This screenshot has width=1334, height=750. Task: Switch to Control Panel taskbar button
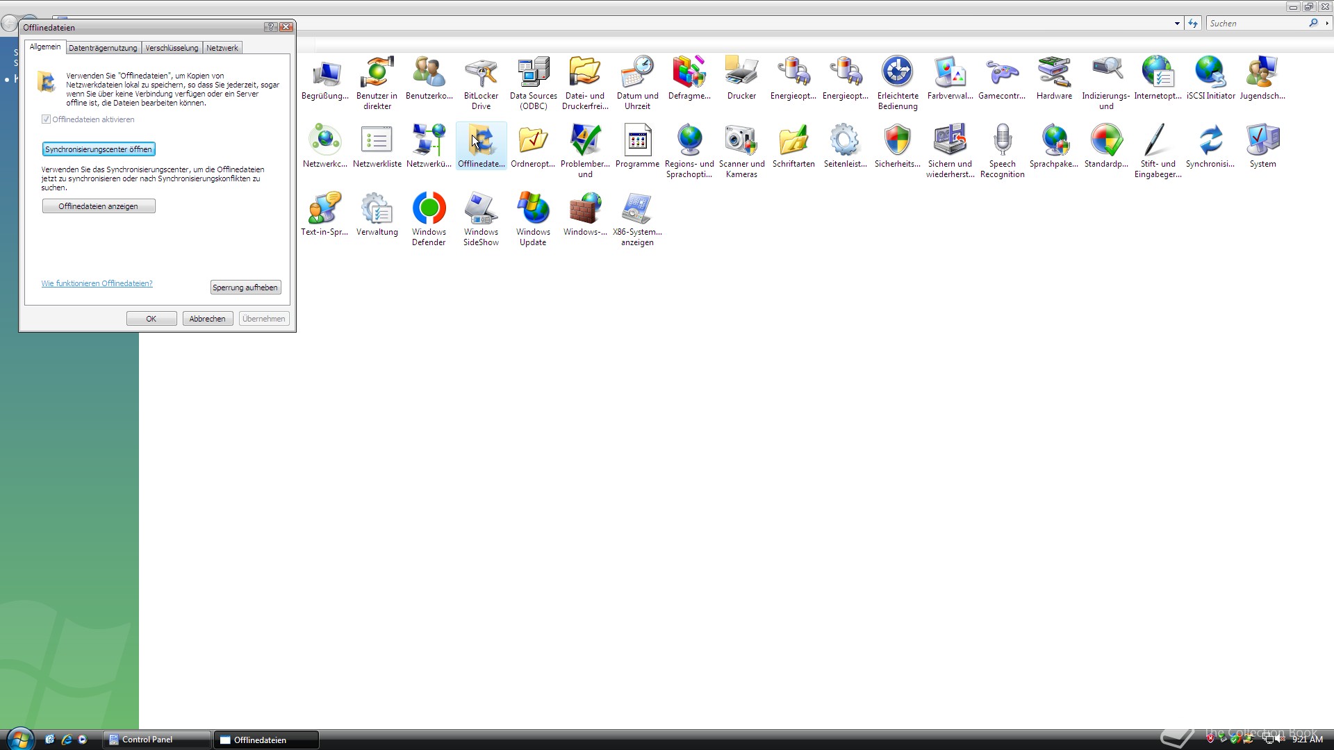[157, 740]
